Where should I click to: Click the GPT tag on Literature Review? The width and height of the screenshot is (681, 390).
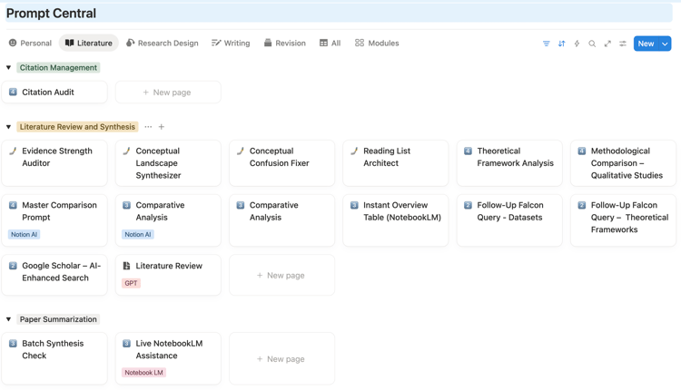click(x=132, y=283)
